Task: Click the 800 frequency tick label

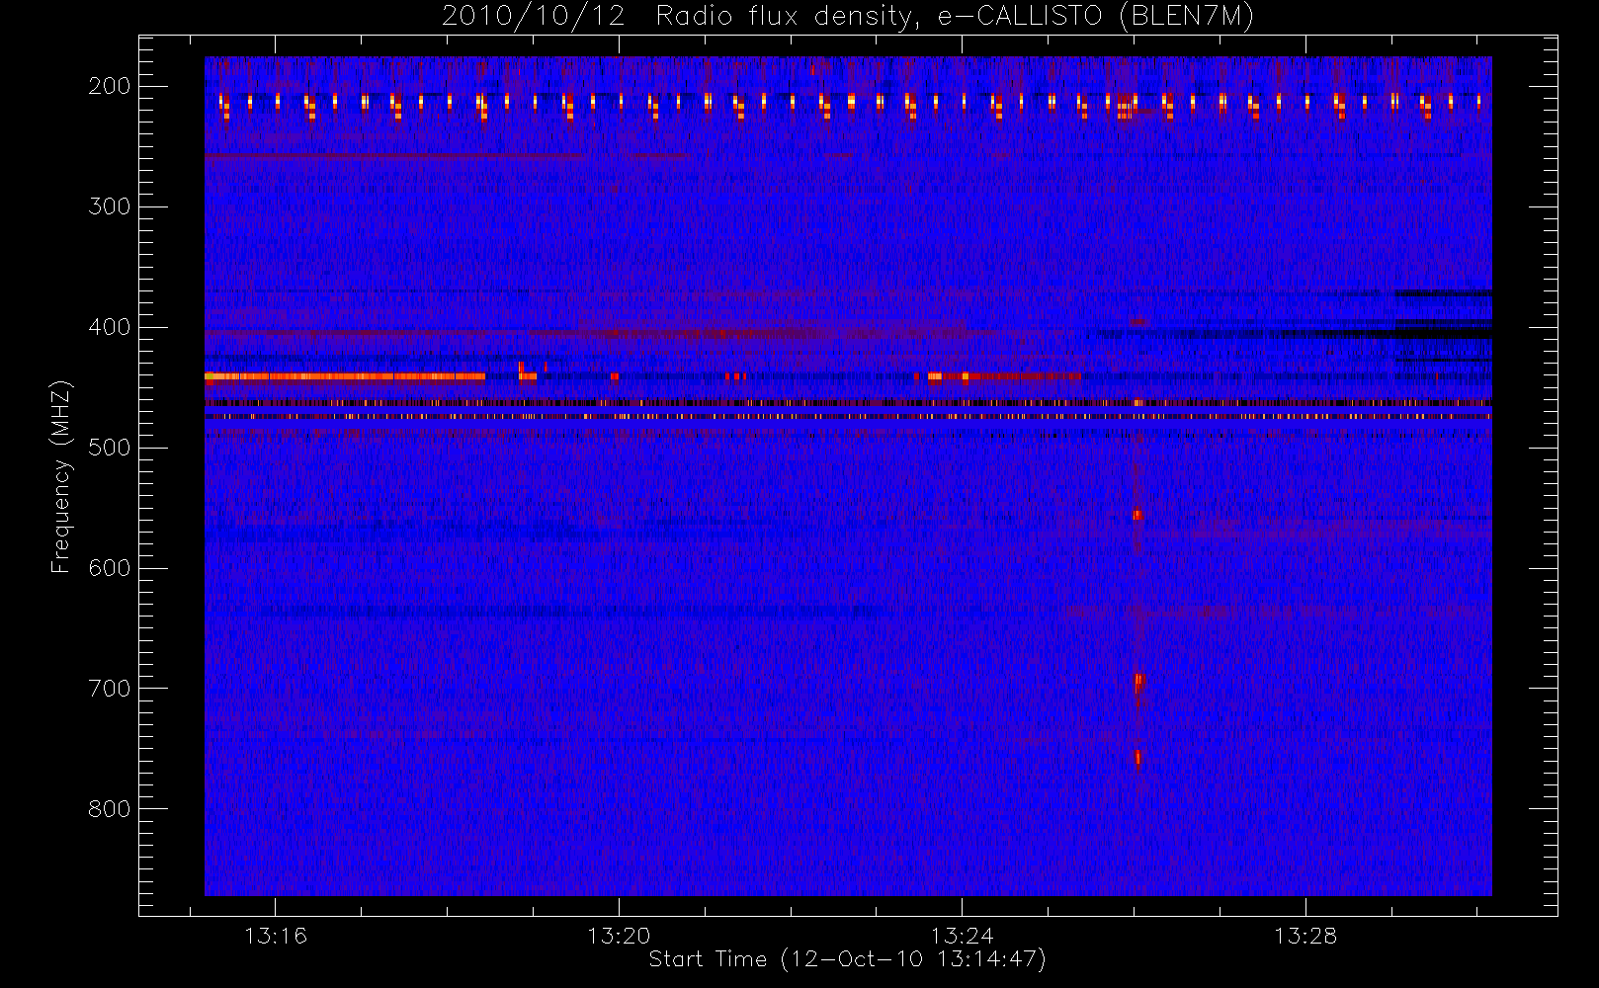Action: (x=110, y=809)
